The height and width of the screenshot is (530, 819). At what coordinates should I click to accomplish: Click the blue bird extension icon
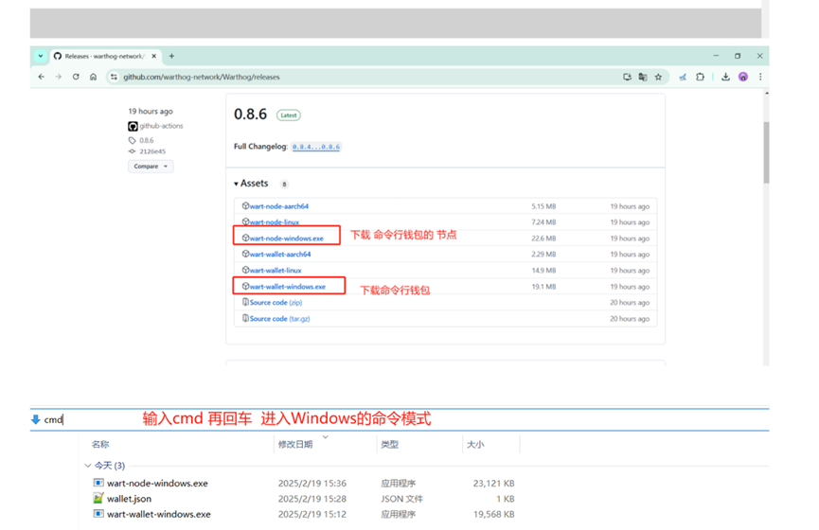(x=683, y=77)
